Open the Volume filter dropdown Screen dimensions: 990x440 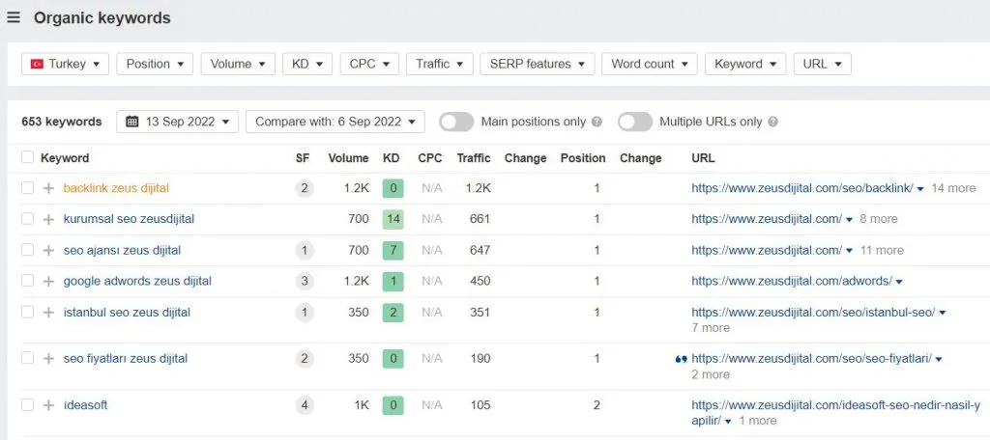tap(238, 64)
